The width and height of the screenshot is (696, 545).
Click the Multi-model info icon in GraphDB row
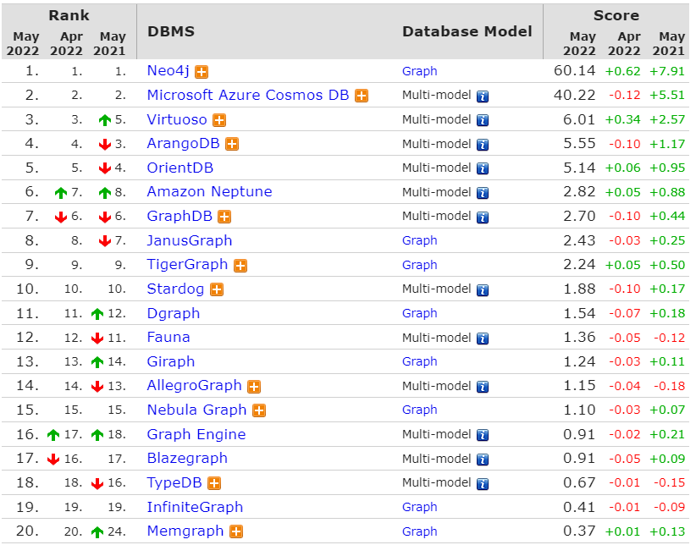(x=483, y=217)
